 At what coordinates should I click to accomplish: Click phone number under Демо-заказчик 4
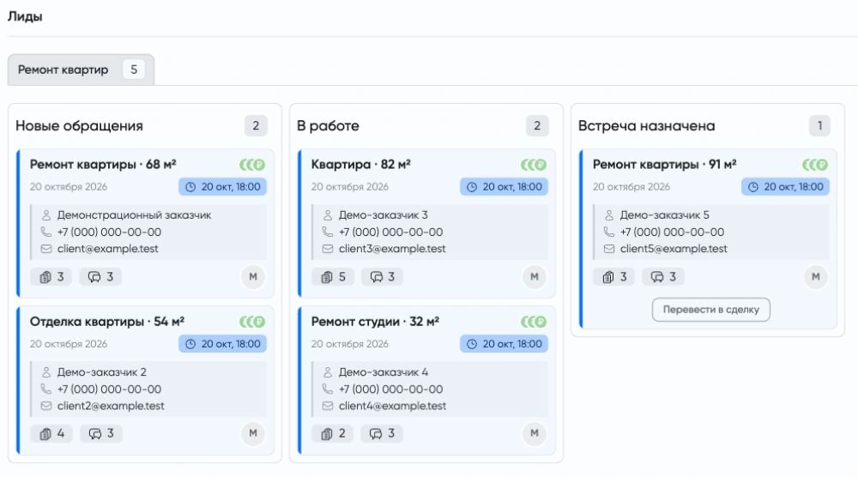[x=390, y=389]
